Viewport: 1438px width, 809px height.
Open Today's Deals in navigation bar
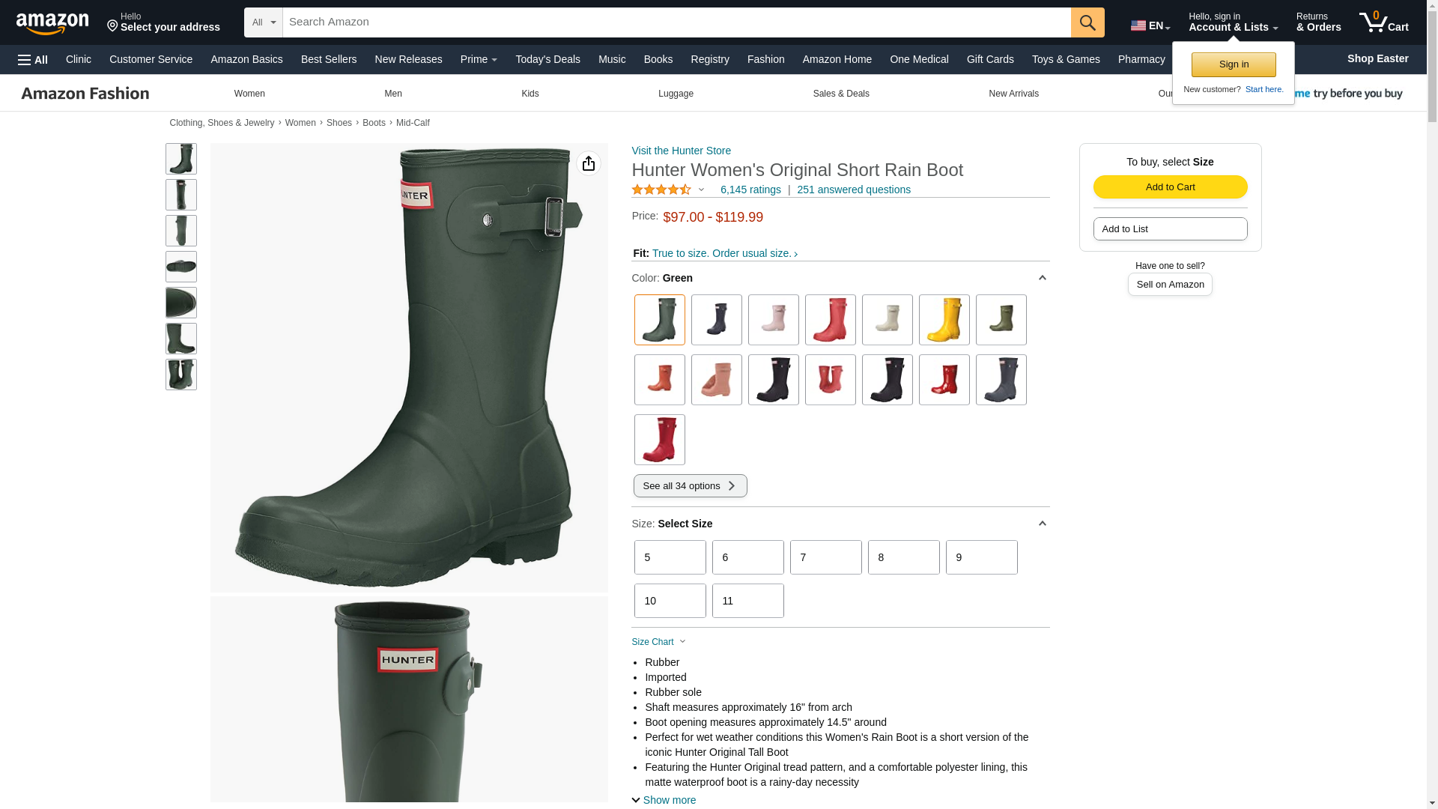pyautogui.click(x=547, y=59)
